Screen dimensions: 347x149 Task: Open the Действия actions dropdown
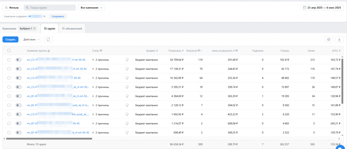(x=31, y=40)
